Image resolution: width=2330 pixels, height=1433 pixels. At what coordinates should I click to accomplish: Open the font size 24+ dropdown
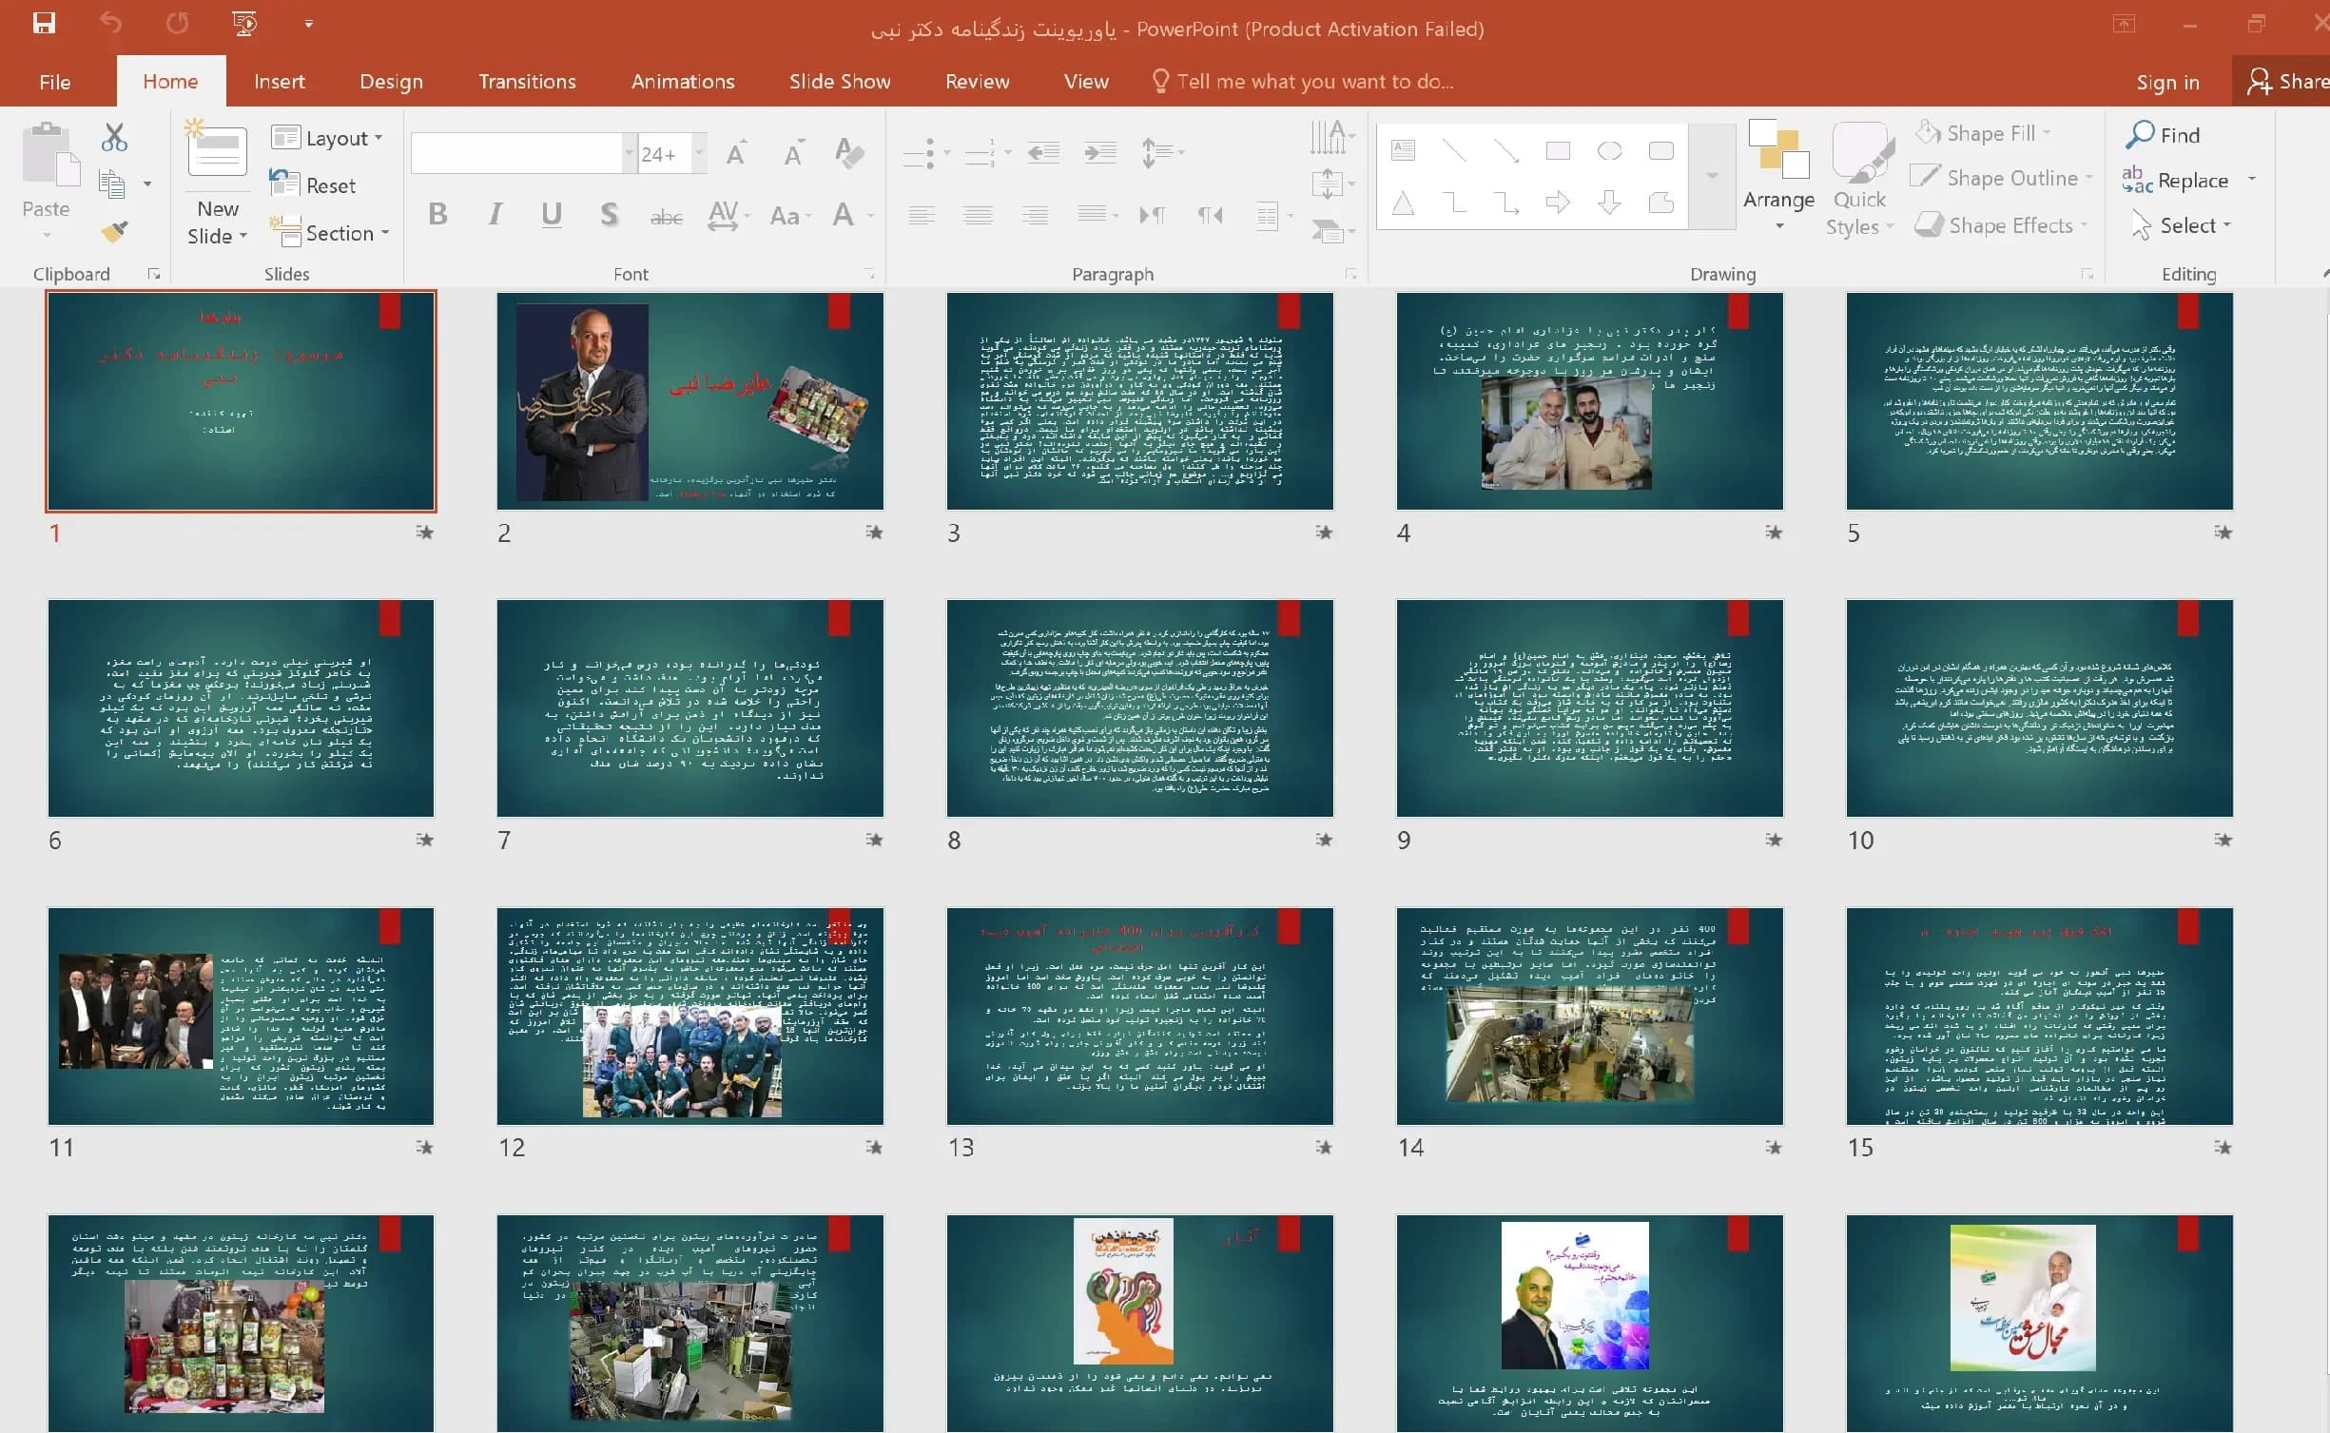pos(699,153)
